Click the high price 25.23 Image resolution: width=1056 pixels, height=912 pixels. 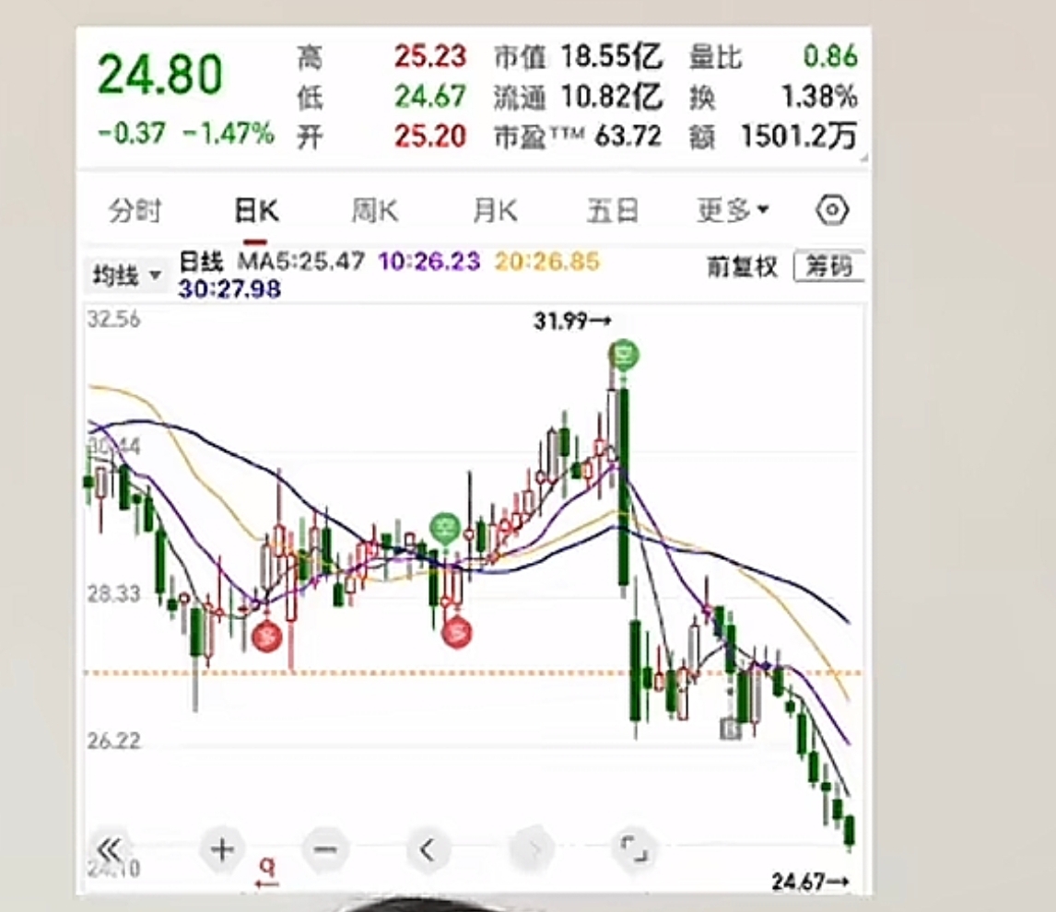[x=430, y=56]
